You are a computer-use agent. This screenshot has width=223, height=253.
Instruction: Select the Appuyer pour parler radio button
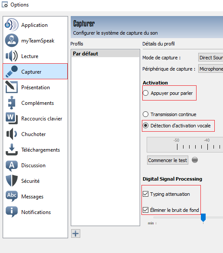point(146,93)
